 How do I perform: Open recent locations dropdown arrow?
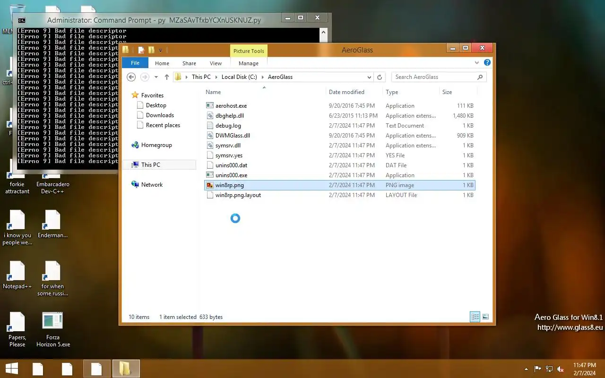[156, 77]
